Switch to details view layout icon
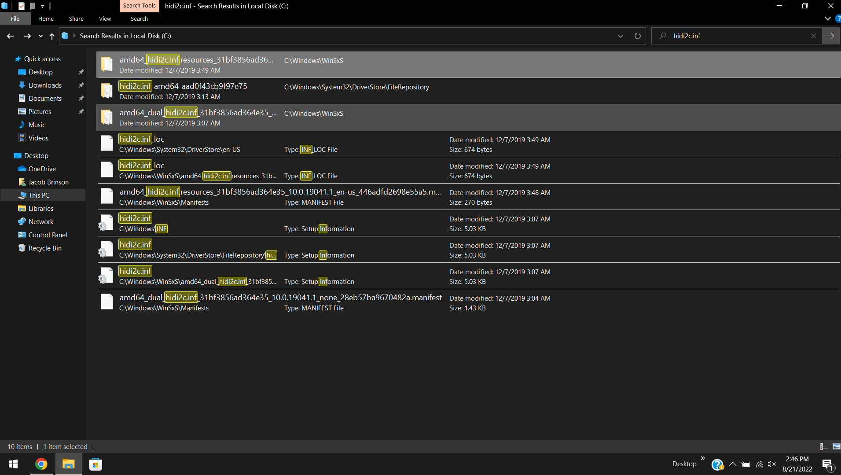 point(824,446)
